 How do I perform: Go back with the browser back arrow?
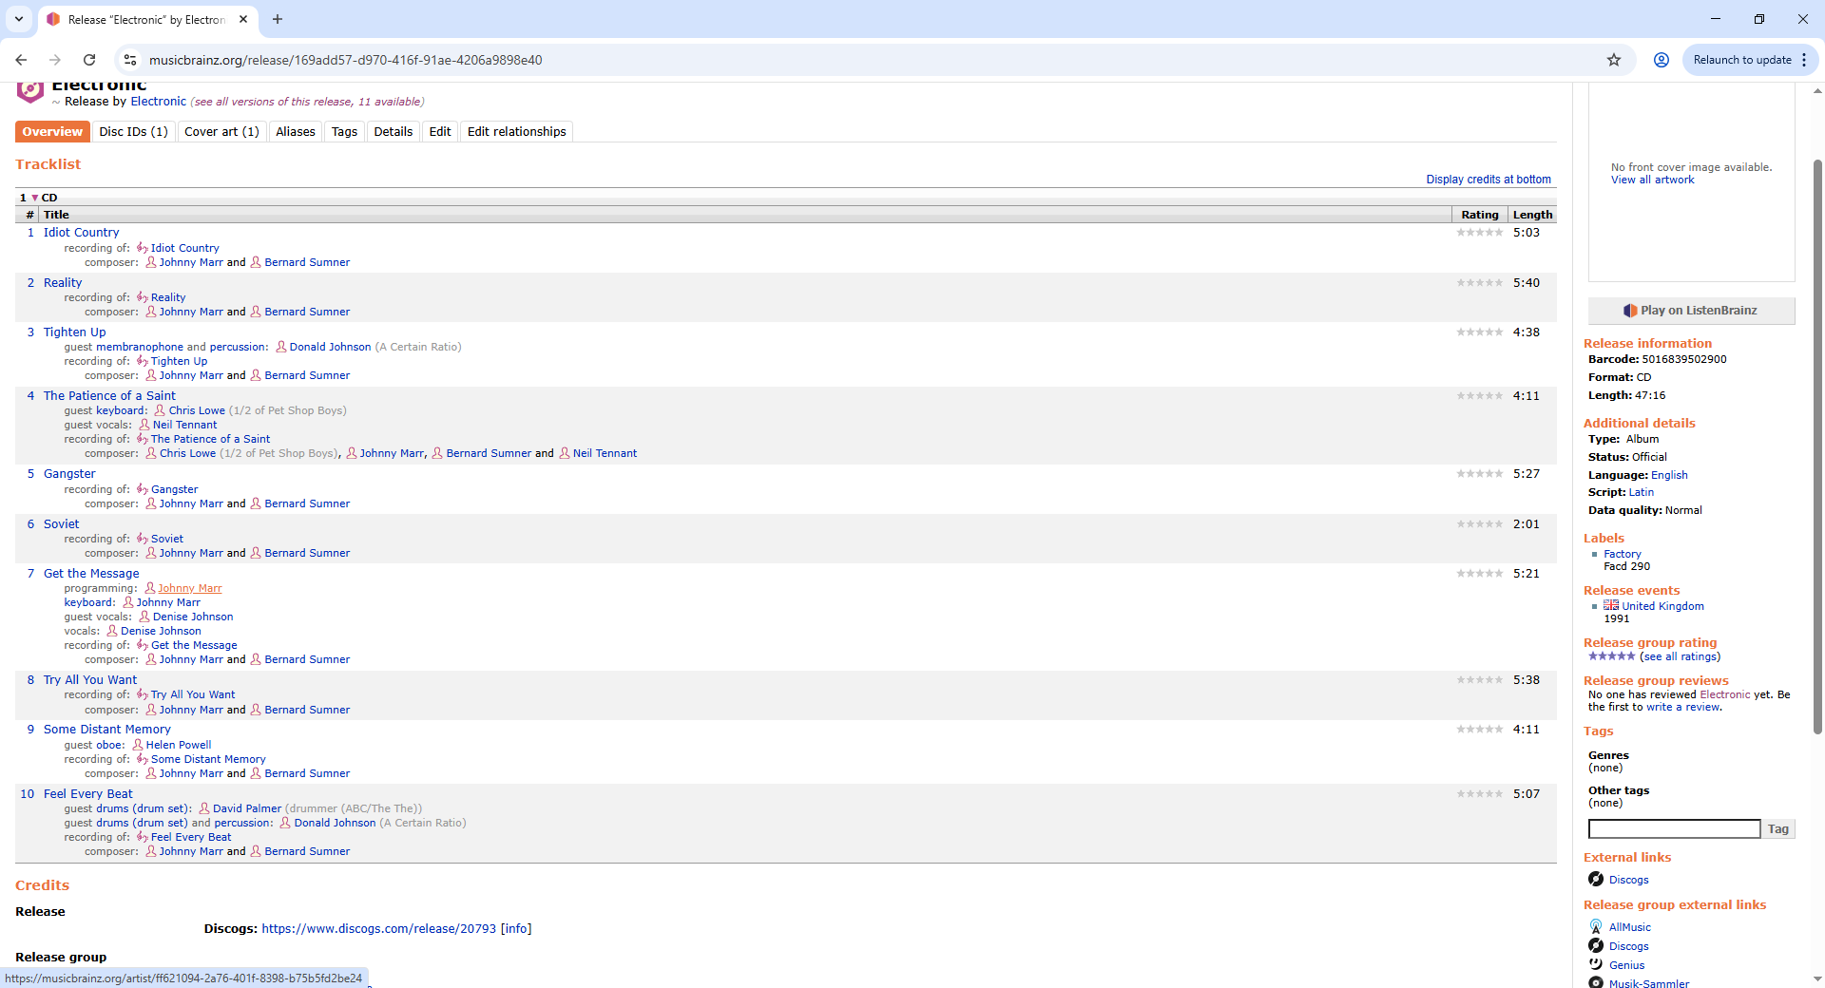pos(21,60)
